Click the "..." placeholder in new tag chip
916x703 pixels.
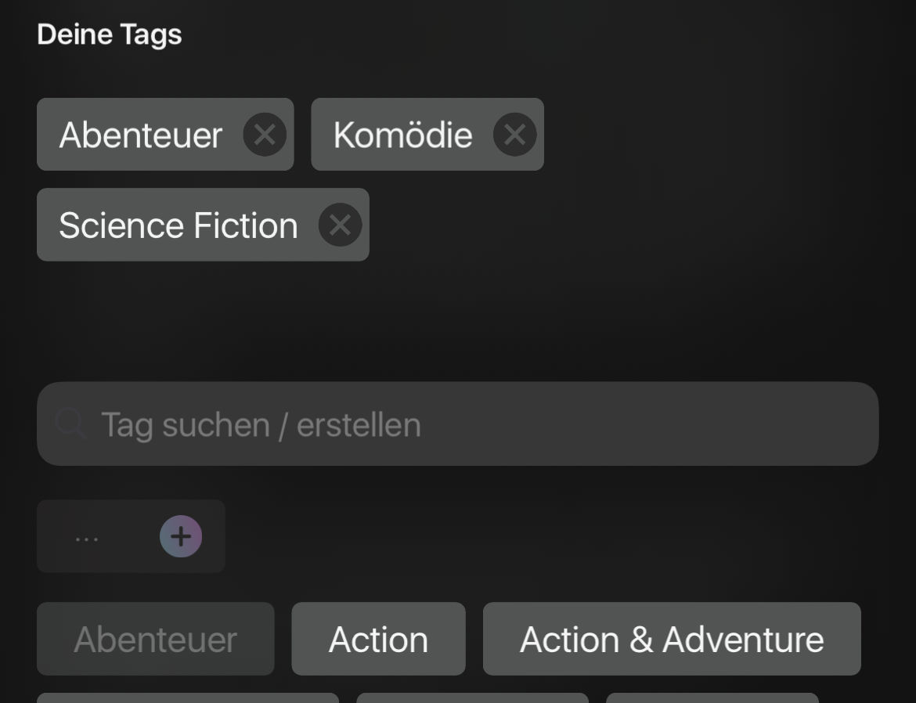coord(87,538)
